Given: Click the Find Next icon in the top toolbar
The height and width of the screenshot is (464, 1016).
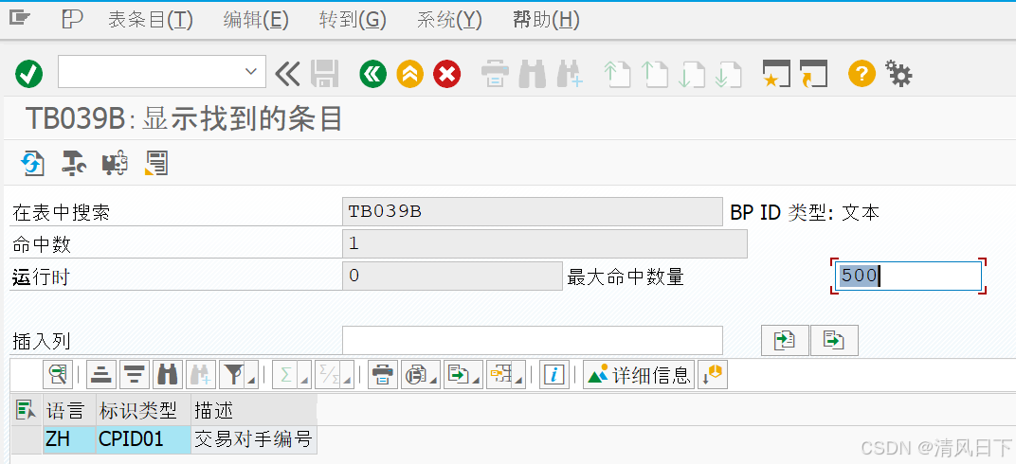Looking at the screenshot, I should click(x=571, y=74).
